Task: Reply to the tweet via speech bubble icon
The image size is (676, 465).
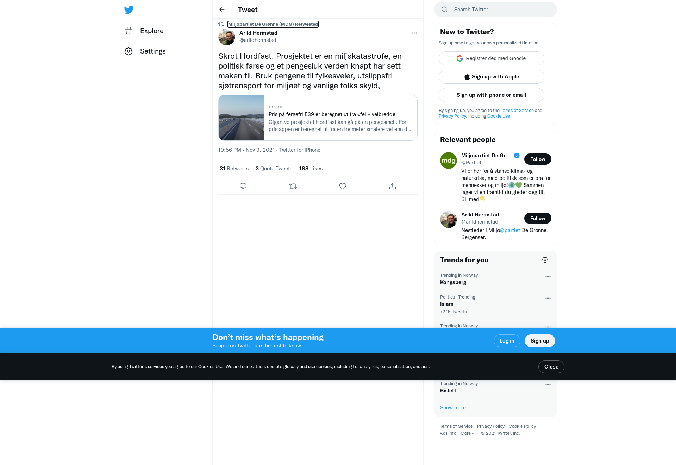Action: pos(243,186)
